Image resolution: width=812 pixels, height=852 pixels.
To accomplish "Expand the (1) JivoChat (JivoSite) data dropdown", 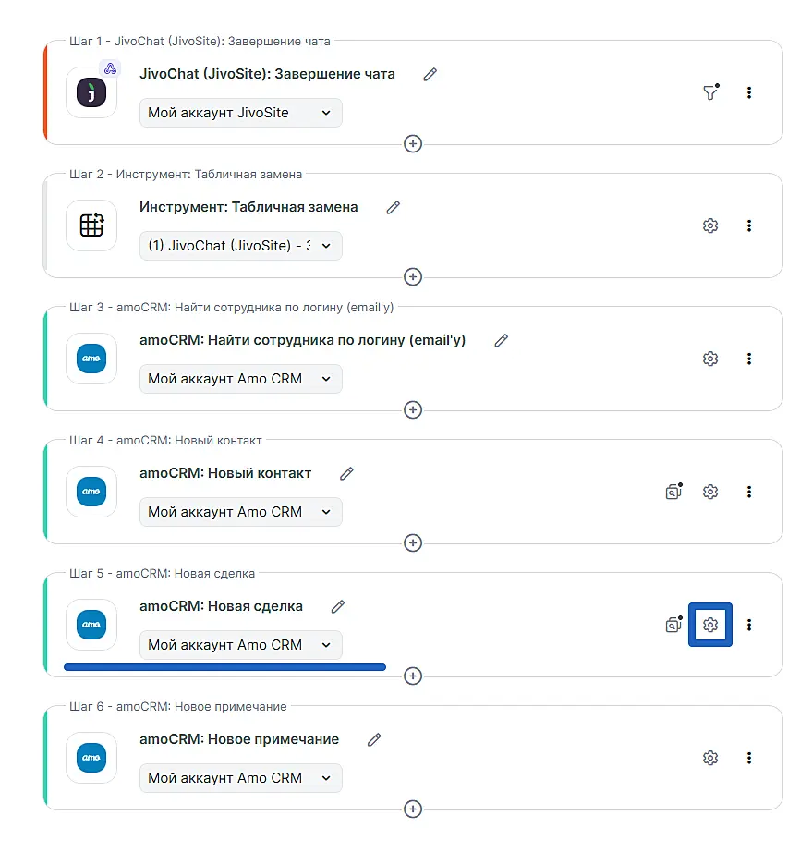I will pos(241,246).
